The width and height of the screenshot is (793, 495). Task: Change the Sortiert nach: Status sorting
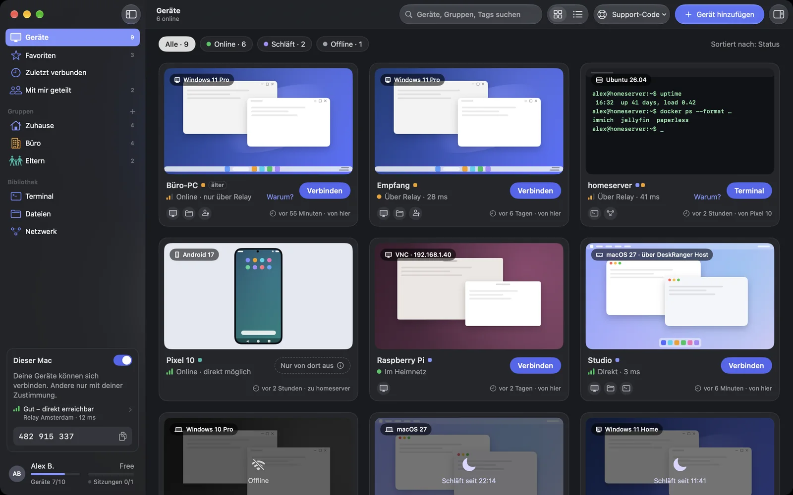point(745,44)
